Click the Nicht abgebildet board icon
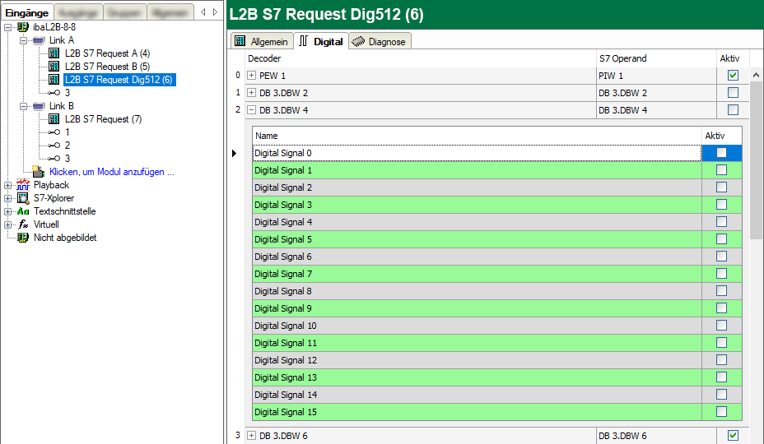Screen dimensions: 764x444 tap(23, 238)
